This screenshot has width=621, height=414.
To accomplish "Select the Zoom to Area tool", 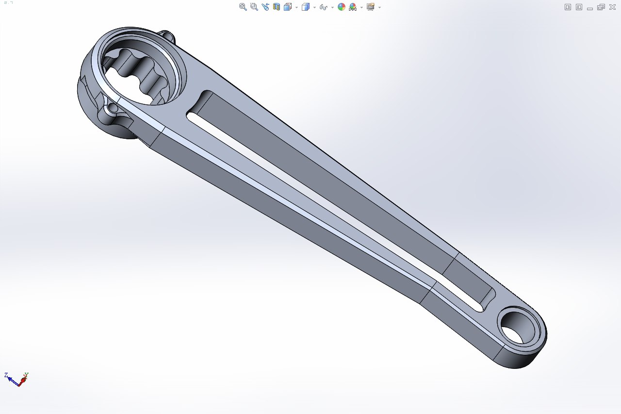I will tap(254, 7).
